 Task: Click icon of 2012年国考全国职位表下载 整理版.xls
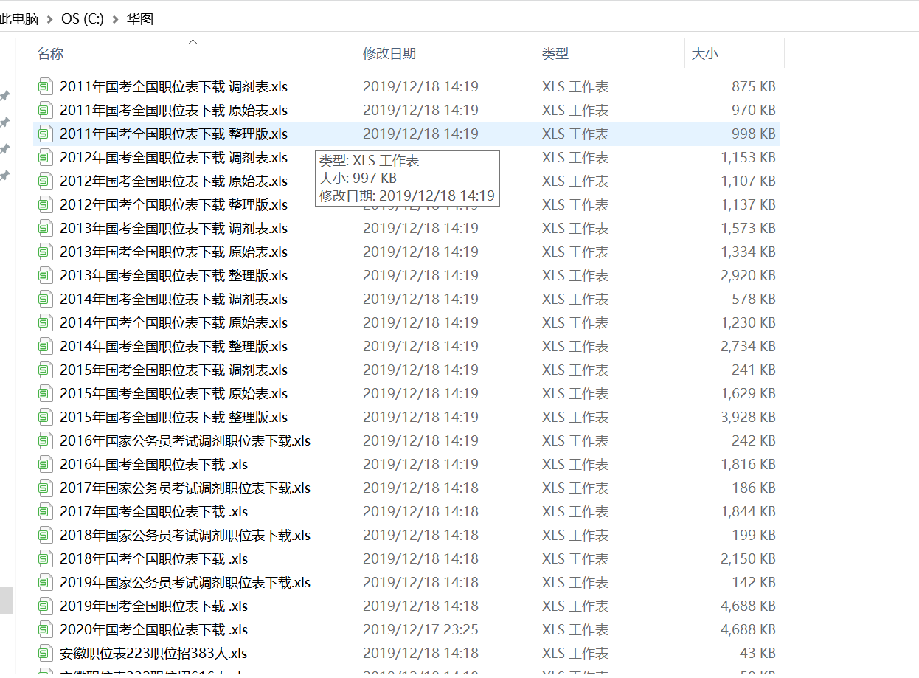pyautogui.click(x=46, y=204)
